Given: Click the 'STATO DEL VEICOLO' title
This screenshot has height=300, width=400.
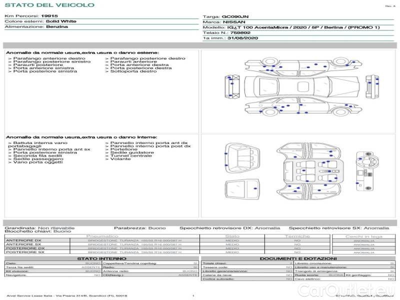Looking at the screenshot, I should coord(49,5).
